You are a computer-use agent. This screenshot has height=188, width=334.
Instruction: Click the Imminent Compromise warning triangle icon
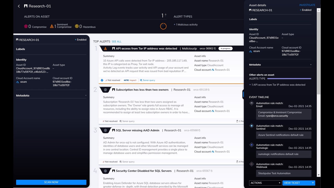click(x=52, y=26)
